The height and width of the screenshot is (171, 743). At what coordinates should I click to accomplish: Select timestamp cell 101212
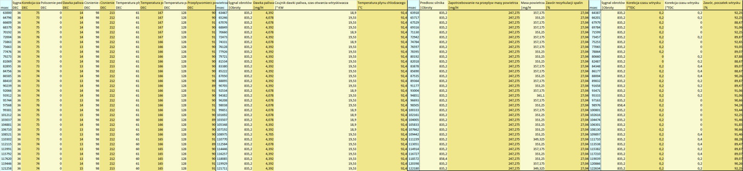point(6,115)
